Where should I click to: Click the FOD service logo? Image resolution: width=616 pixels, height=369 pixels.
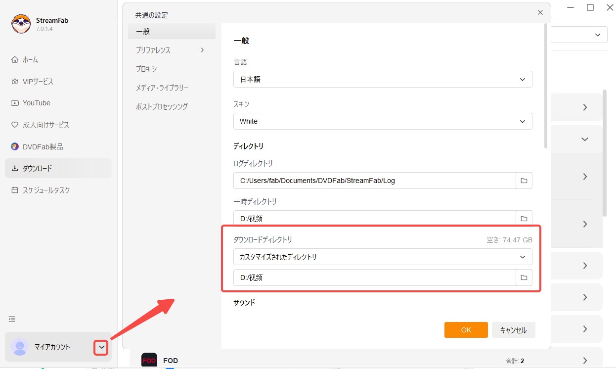[149, 361]
